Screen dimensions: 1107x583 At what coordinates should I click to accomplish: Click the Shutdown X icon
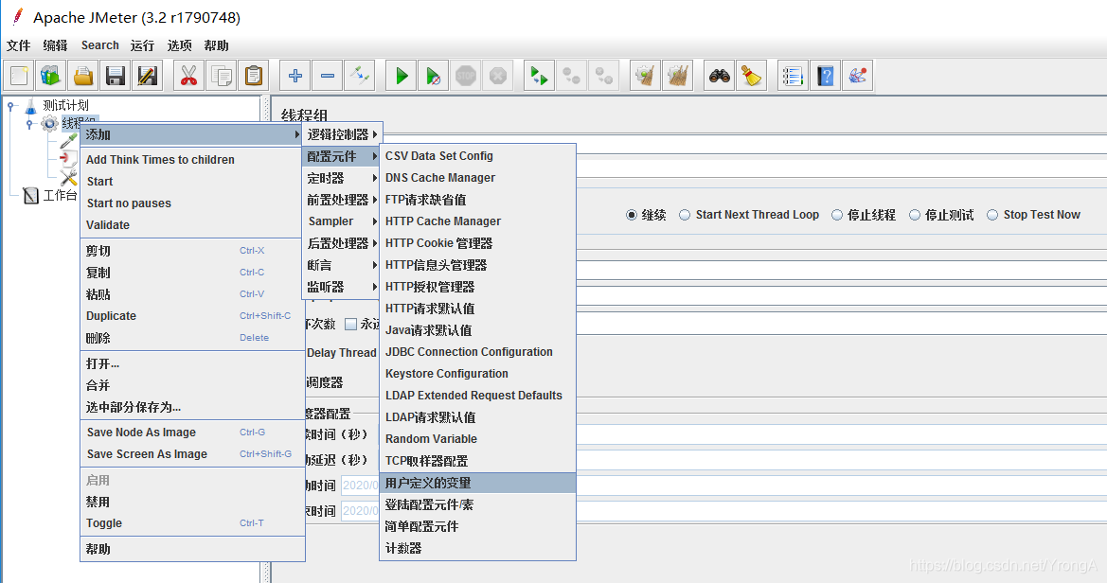[498, 76]
